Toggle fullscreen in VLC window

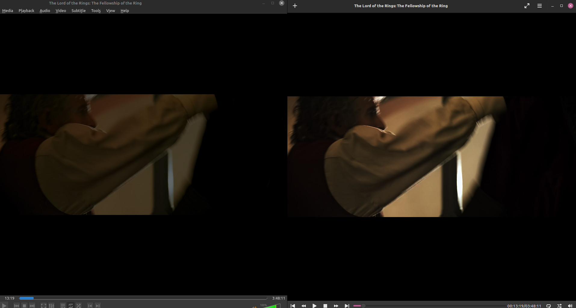click(x=44, y=306)
